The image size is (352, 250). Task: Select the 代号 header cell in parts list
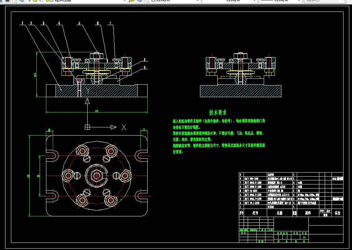click(256, 213)
